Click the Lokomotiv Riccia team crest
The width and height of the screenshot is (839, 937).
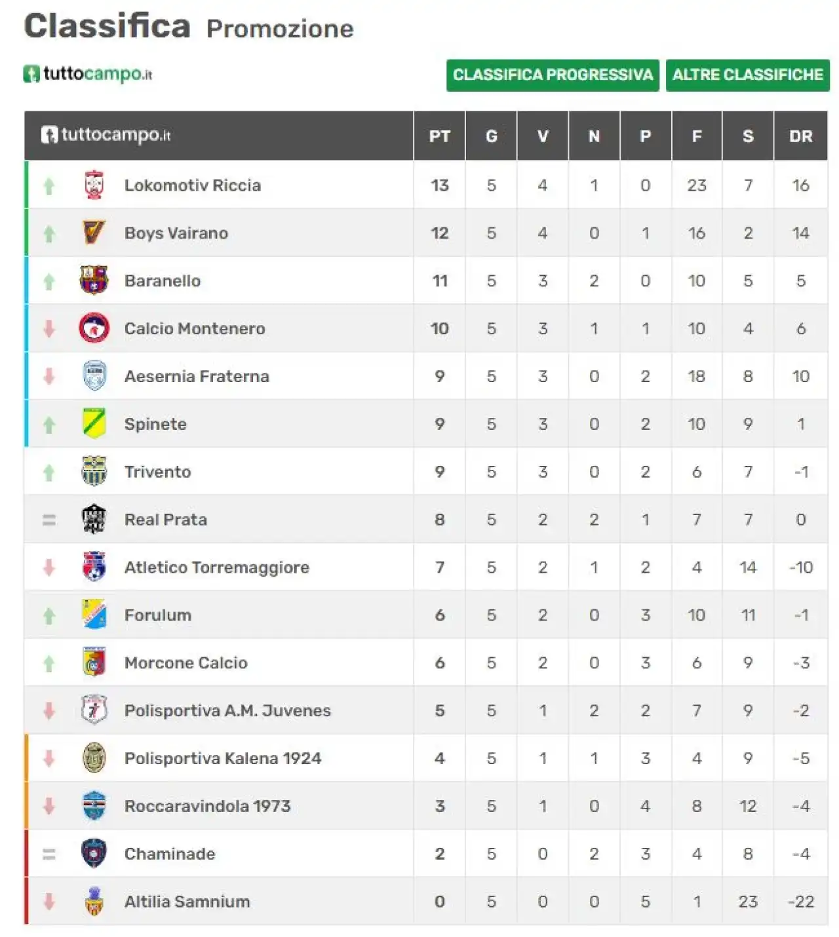click(94, 185)
